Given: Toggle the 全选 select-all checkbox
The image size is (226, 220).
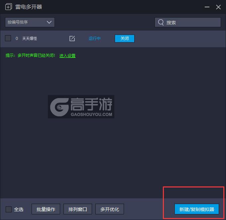Looking at the screenshot, I should (x=9, y=209).
